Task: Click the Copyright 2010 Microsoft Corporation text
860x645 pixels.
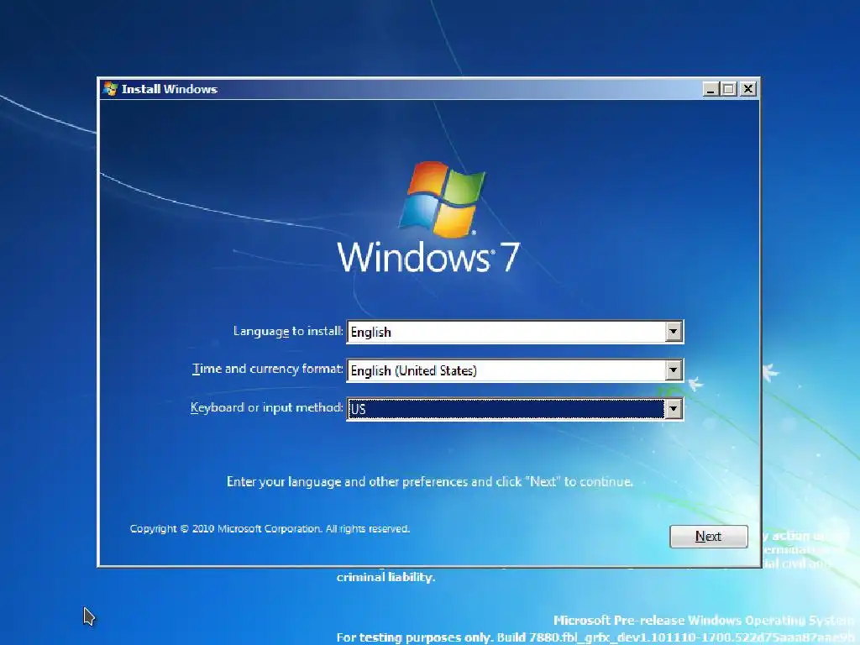Action: (270, 529)
